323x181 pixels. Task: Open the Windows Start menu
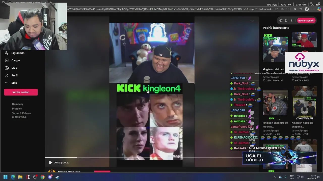point(5,177)
